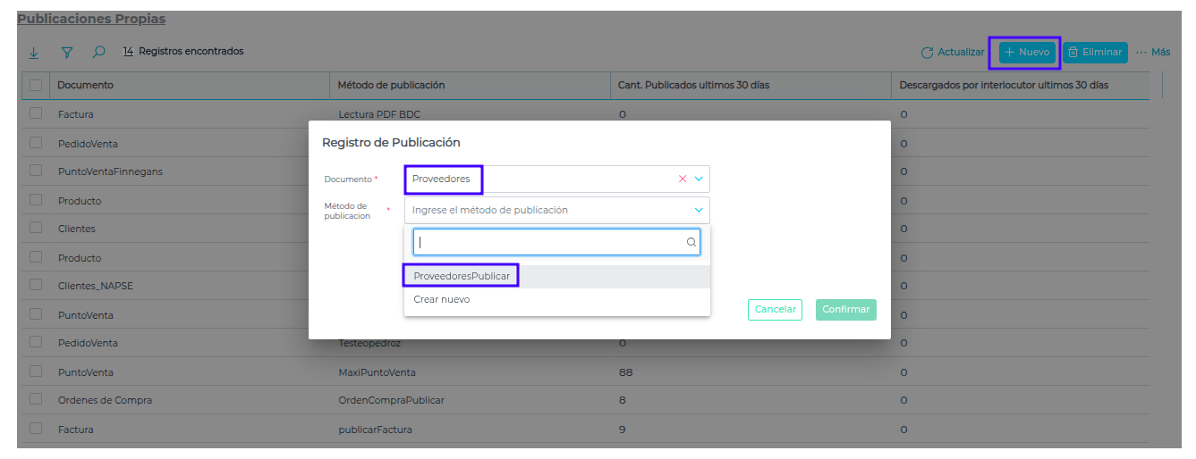Open the filter funnel icon

point(66,53)
